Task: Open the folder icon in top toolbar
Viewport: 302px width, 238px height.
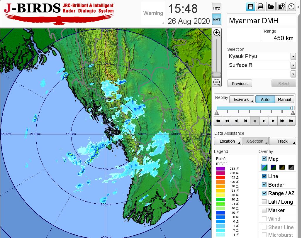Action: pyautogui.click(x=271, y=7)
